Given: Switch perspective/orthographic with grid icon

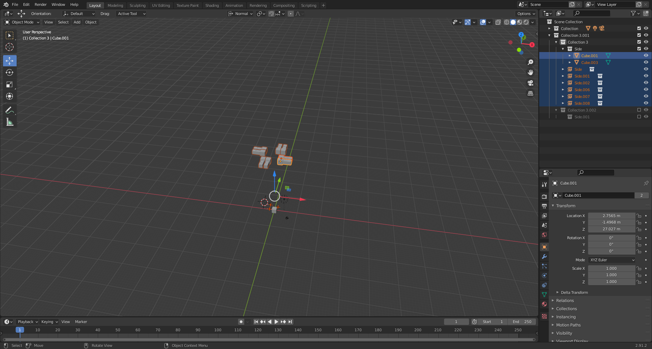Looking at the screenshot, I should click(x=530, y=94).
